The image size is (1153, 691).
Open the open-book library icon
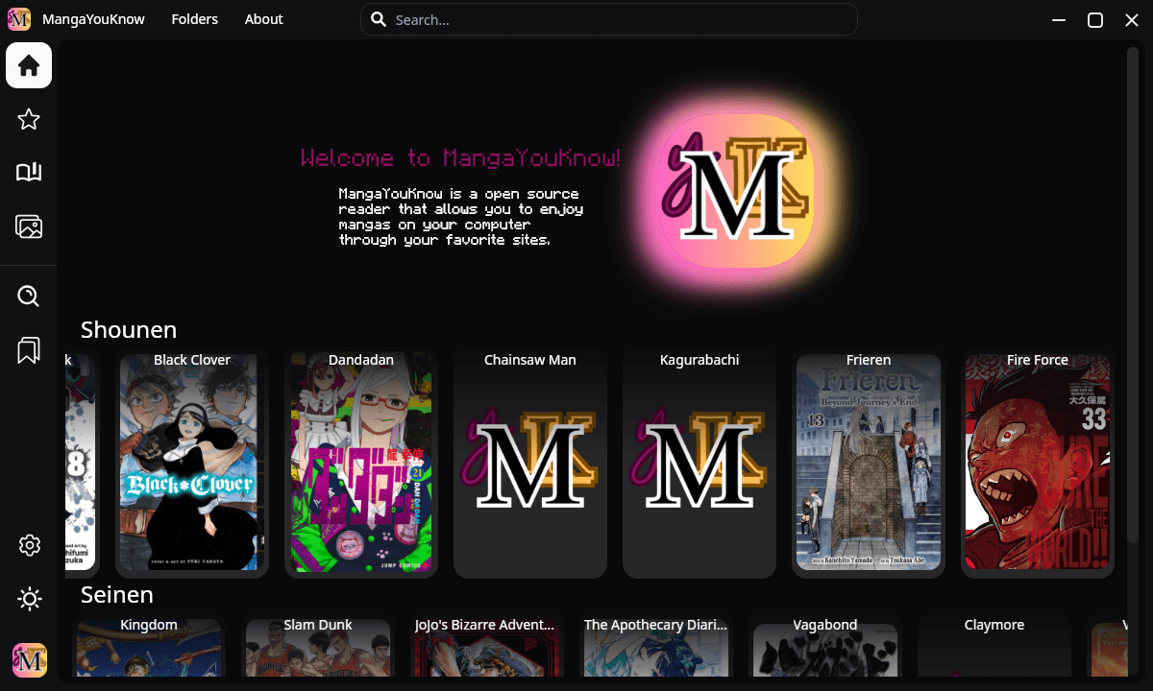pos(29,173)
